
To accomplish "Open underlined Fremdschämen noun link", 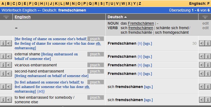I will click(141, 23).
